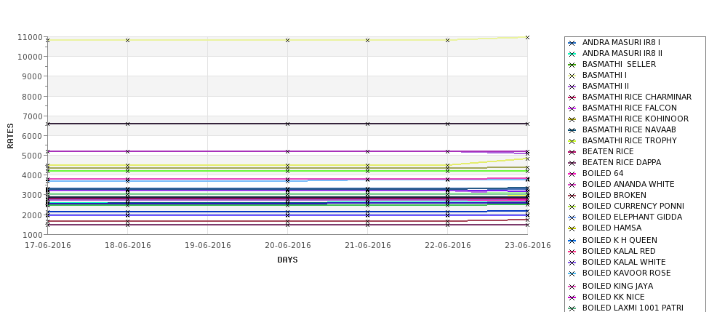Click the RATES axis title
Image resolution: width=709 pixels, height=312 pixels.
11,135
